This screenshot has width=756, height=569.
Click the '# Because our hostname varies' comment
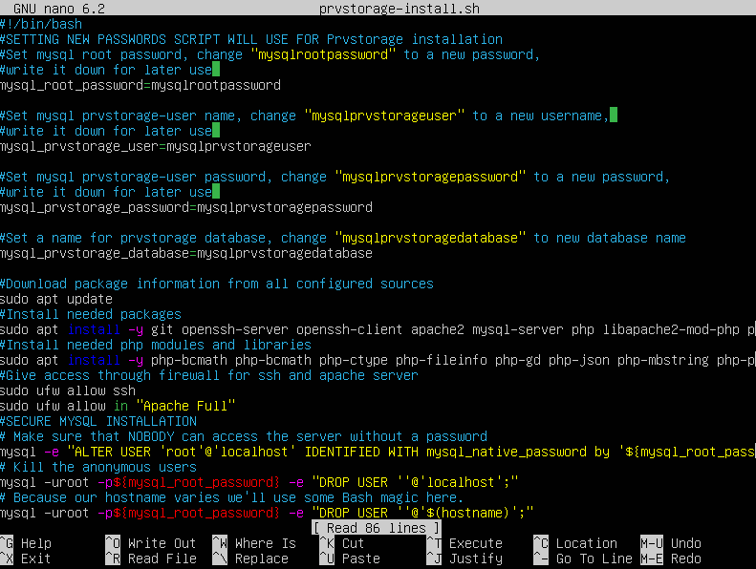(232, 497)
